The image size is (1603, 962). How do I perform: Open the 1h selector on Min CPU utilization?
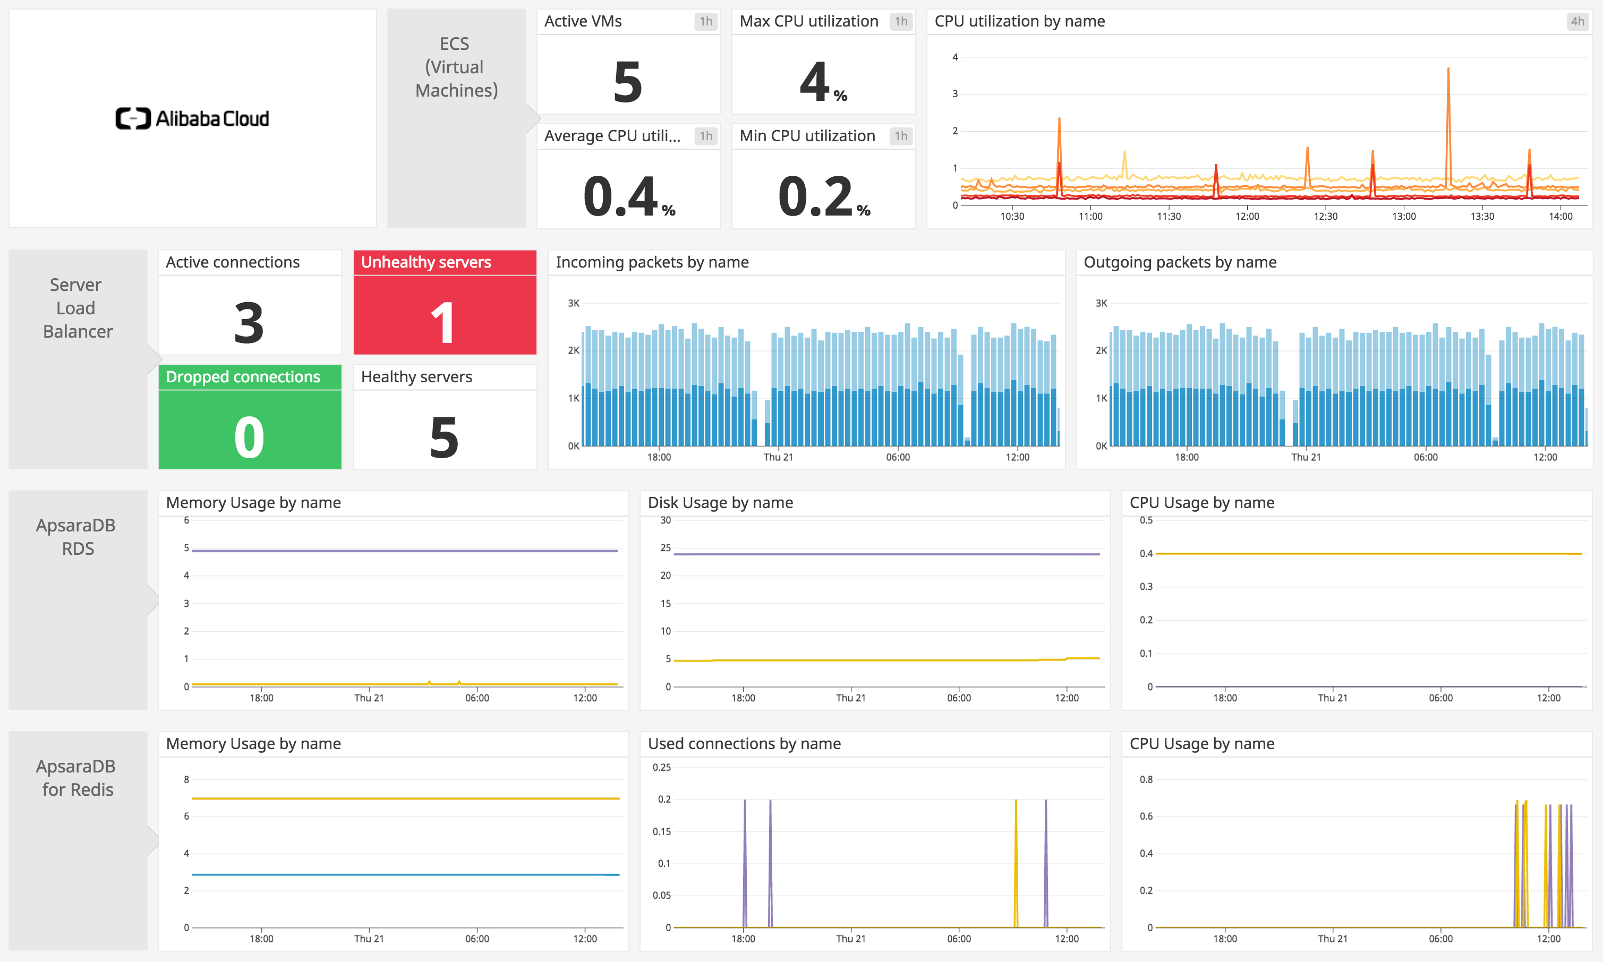coord(901,136)
